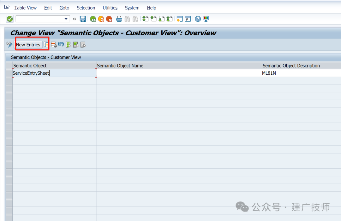Click the ServiceEntrySheet input cell
The height and width of the screenshot is (221, 341).
(x=54, y=73)
